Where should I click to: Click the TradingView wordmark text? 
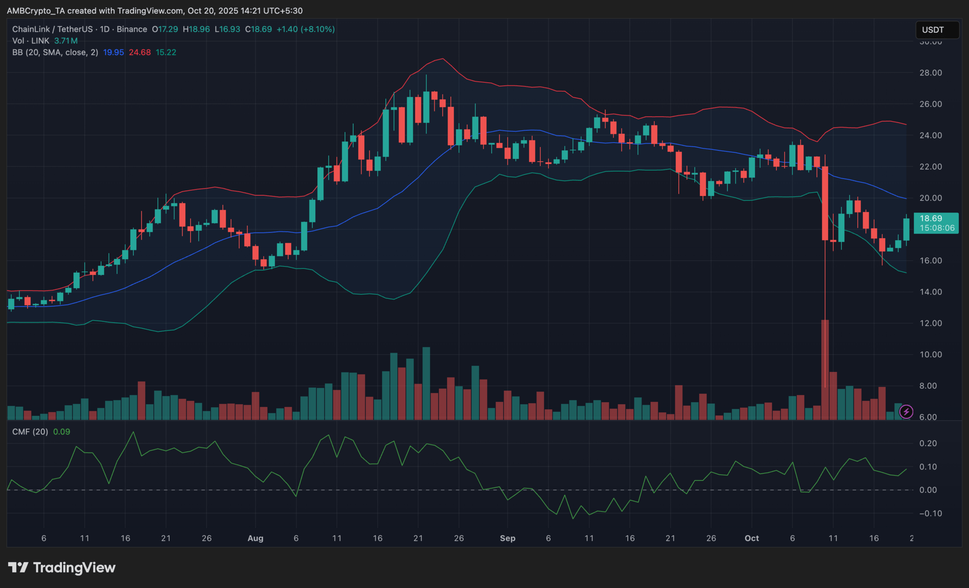74,567
